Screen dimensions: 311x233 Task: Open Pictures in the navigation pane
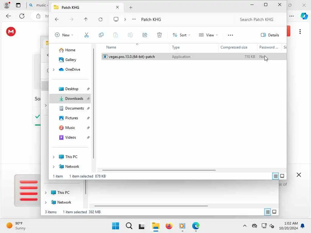pos(70,118)
